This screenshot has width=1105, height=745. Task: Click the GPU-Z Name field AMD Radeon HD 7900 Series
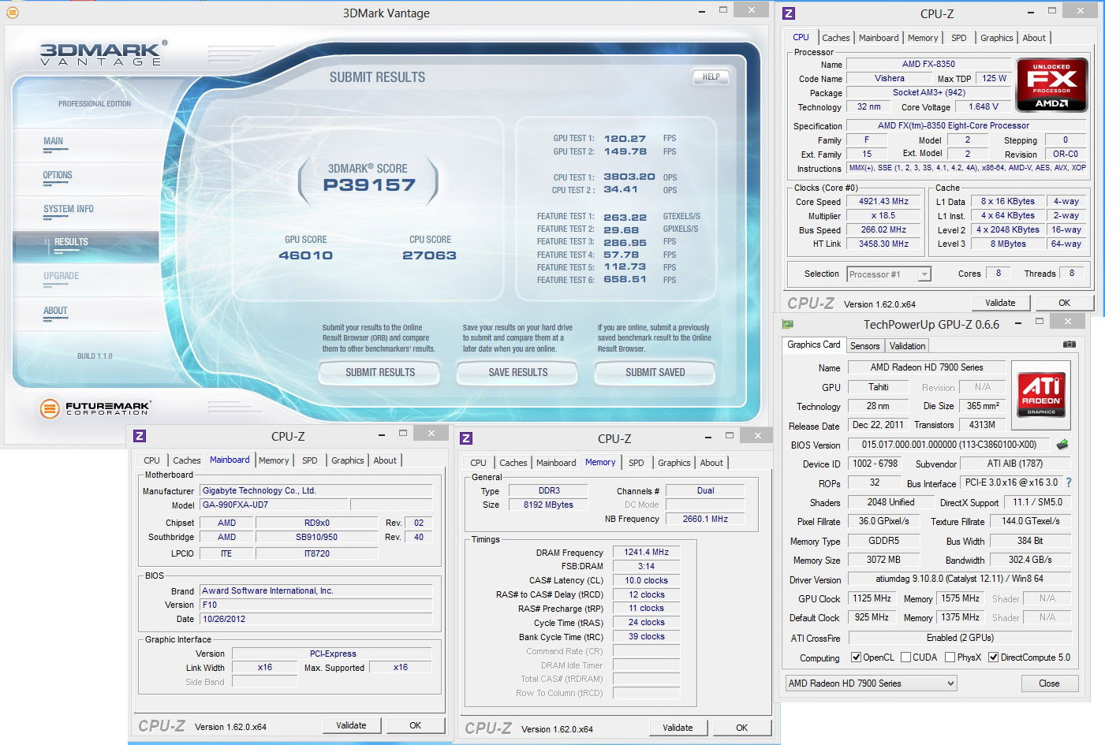coord(927,367)
